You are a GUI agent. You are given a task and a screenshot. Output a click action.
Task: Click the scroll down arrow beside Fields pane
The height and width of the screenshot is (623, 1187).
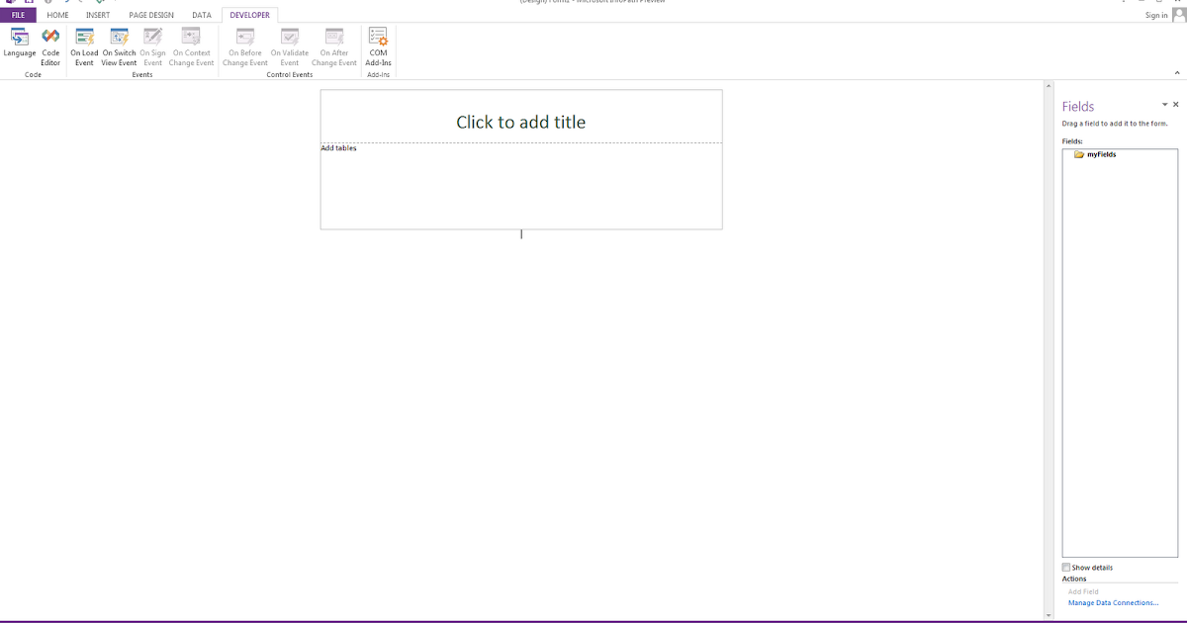[1049, 614]
